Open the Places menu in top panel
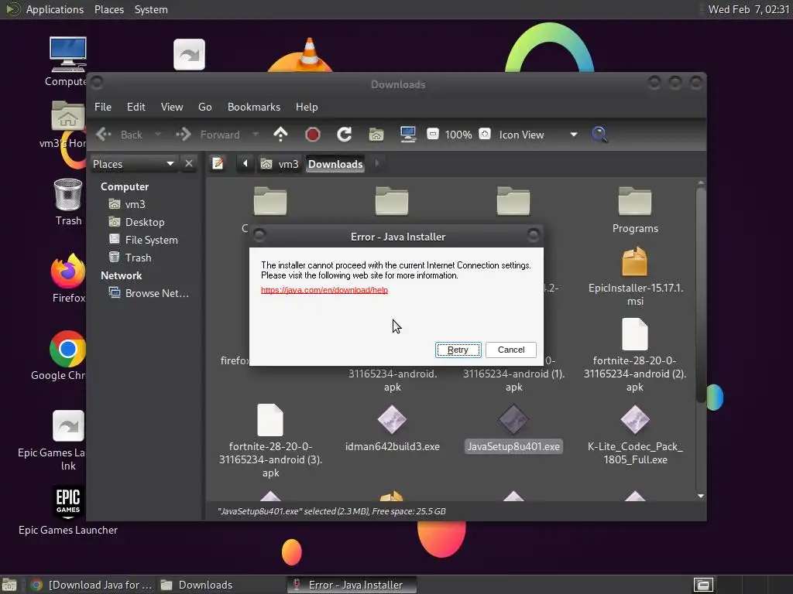Viewport: 793px width, 594px height. click(x=109, y=9)
